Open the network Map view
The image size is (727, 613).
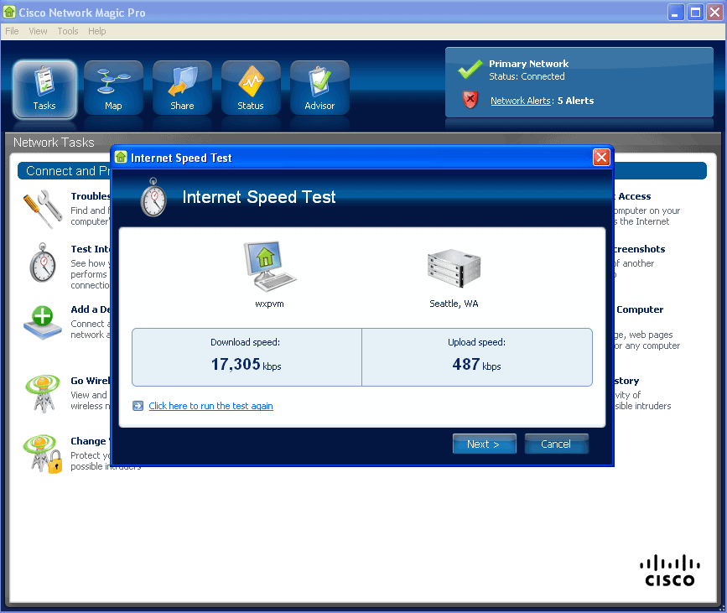tap(113, 88)
